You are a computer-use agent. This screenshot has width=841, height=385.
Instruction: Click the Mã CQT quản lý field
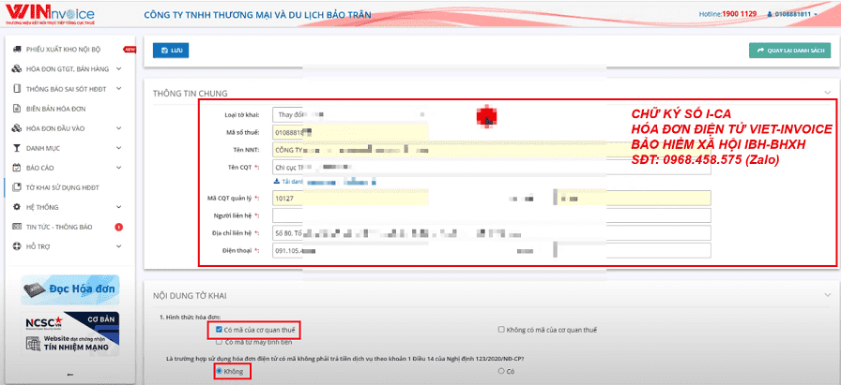[350, 199]
